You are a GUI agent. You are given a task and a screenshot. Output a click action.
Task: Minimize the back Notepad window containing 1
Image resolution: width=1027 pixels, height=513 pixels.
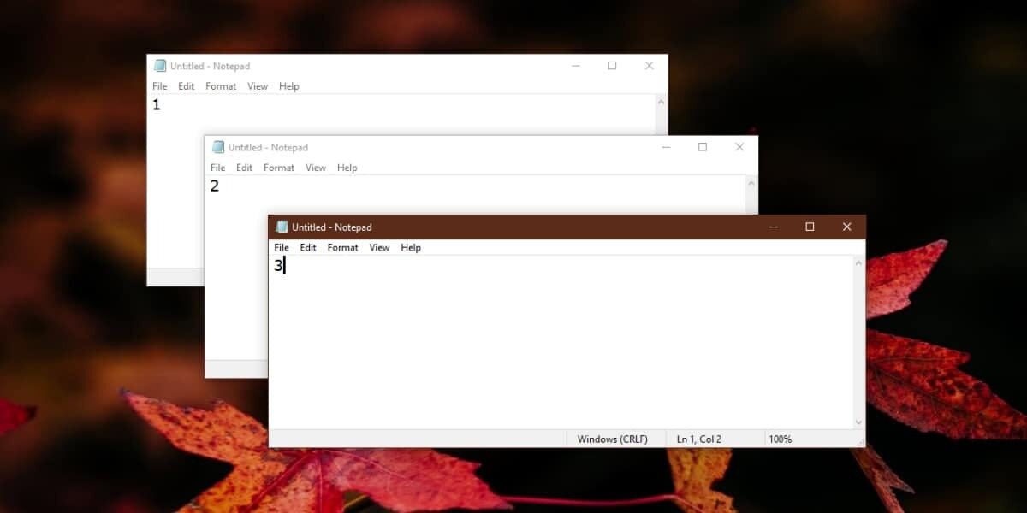[575, 66]
